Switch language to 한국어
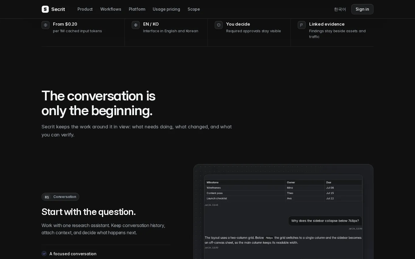 pyautogui.click(x=340, y=9)
